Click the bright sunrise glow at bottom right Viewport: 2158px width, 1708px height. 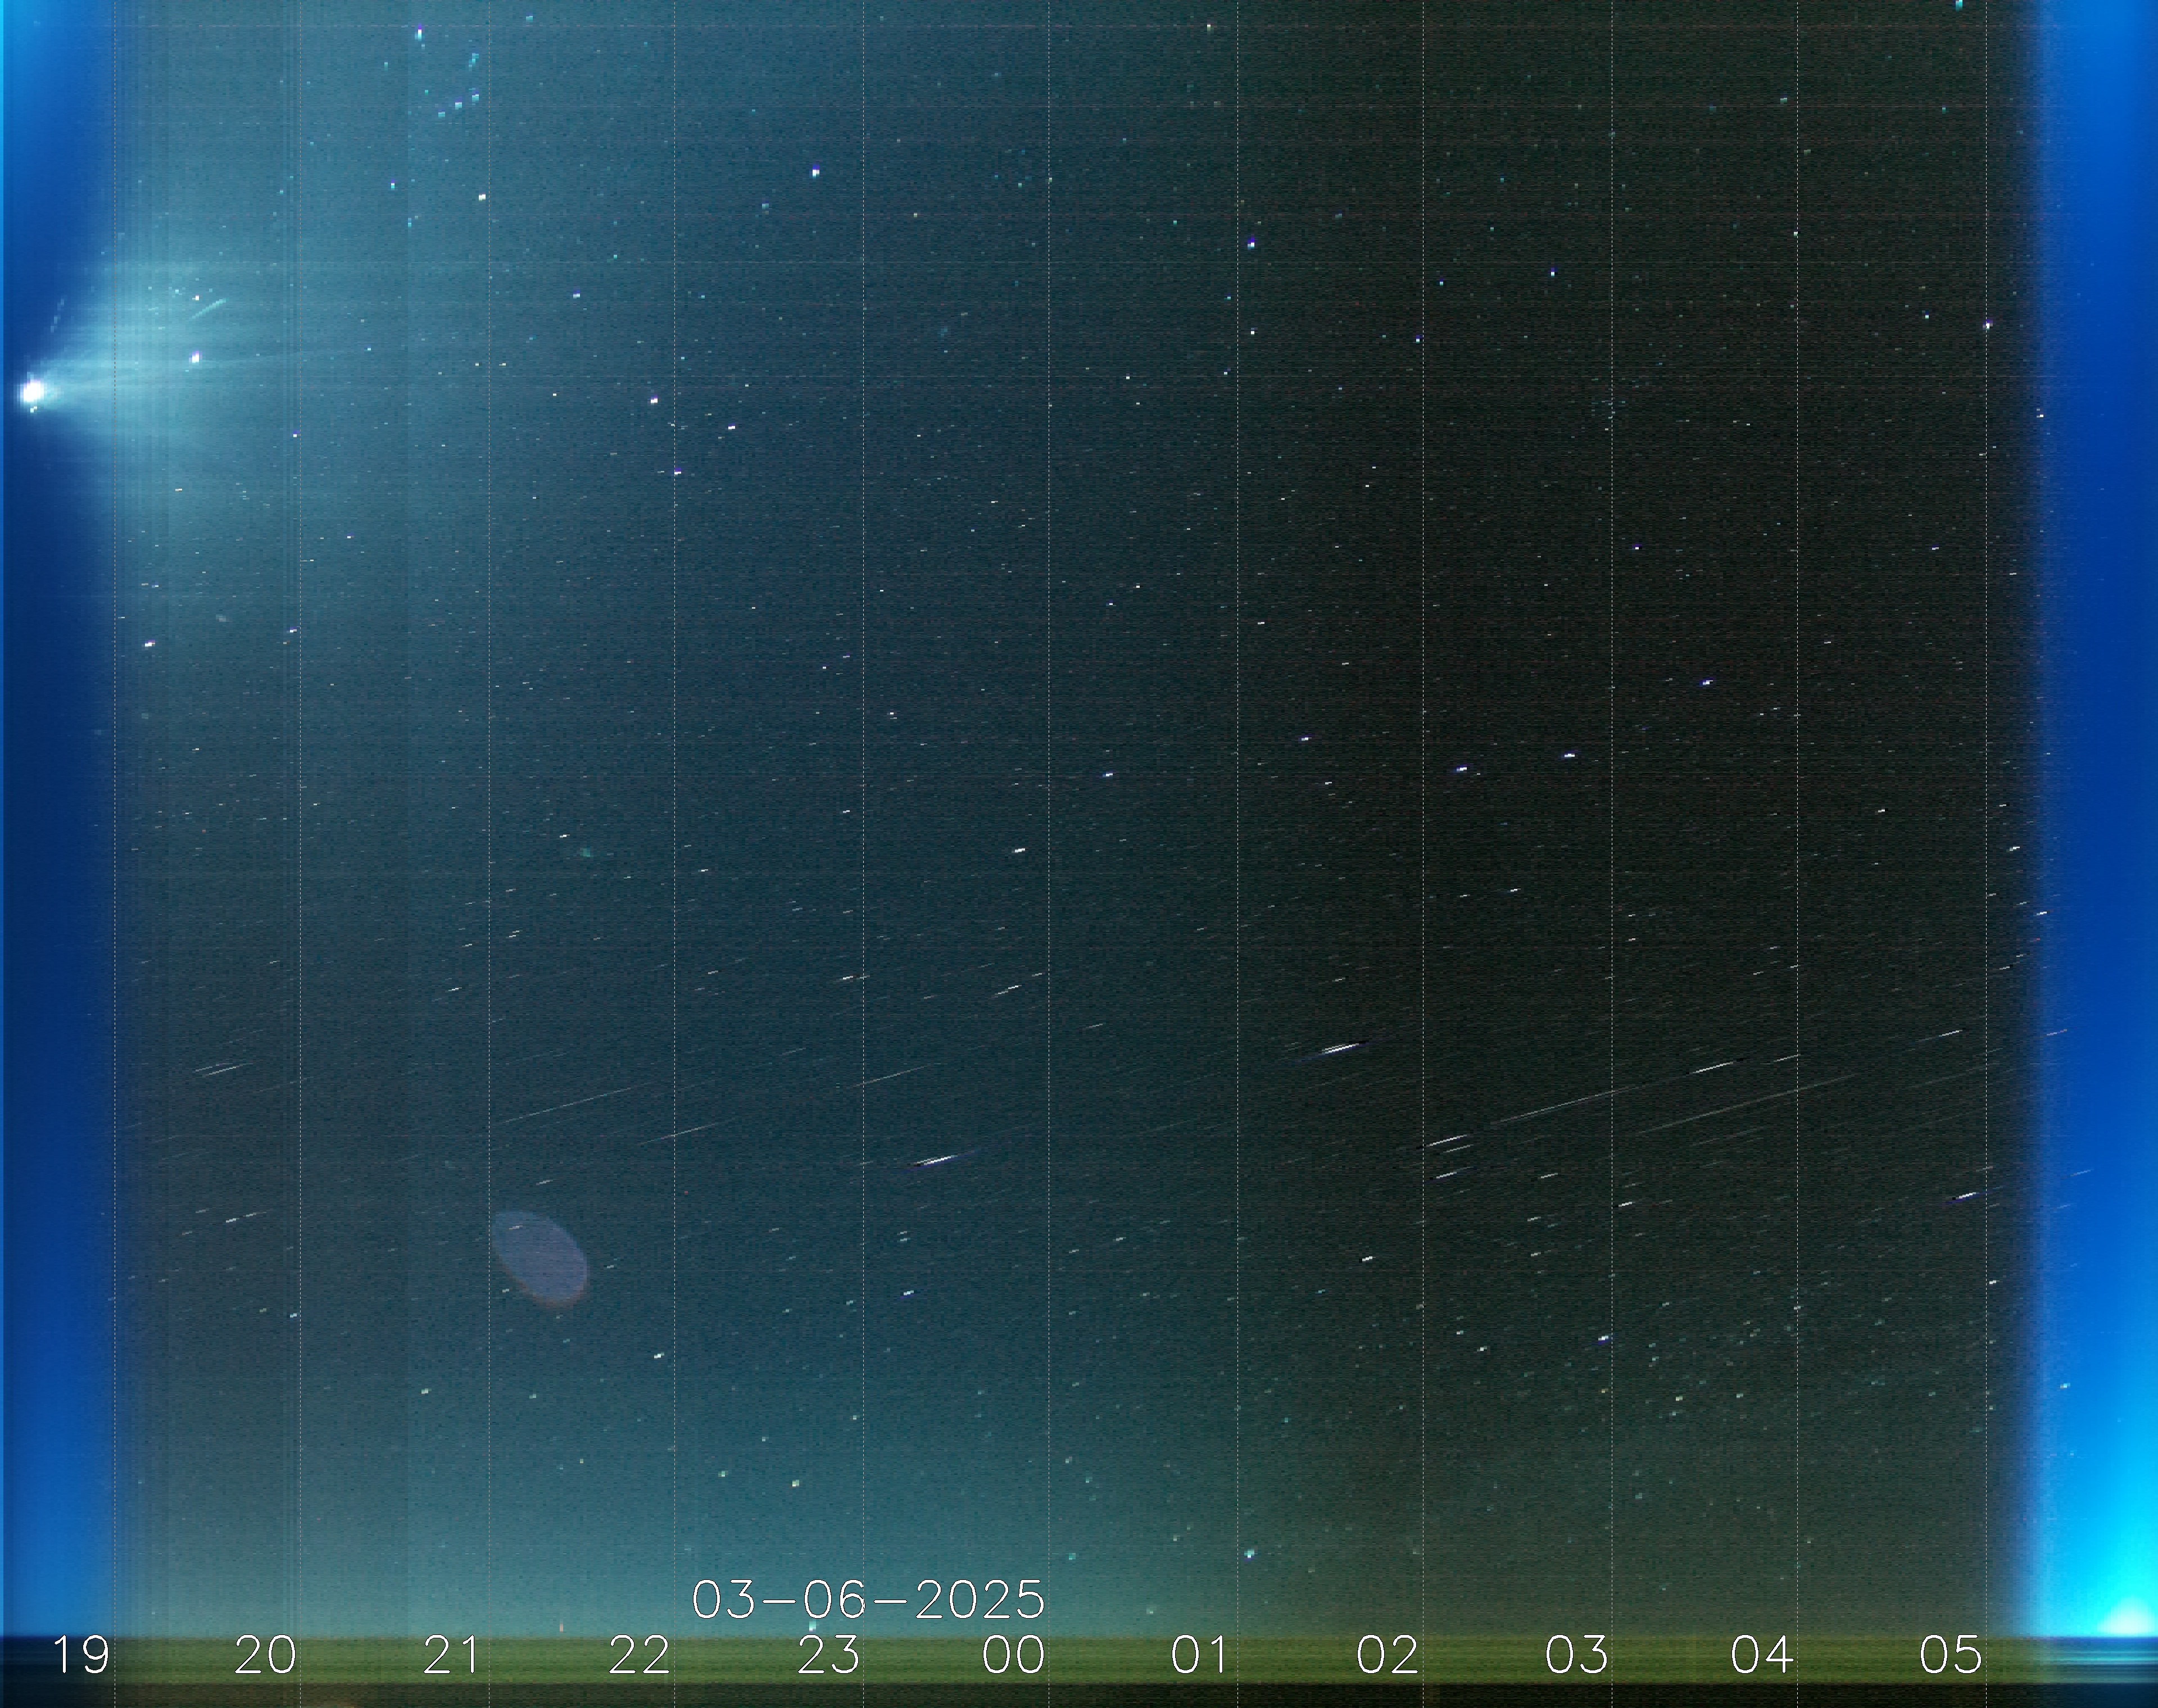(x=2128, y=1622)
